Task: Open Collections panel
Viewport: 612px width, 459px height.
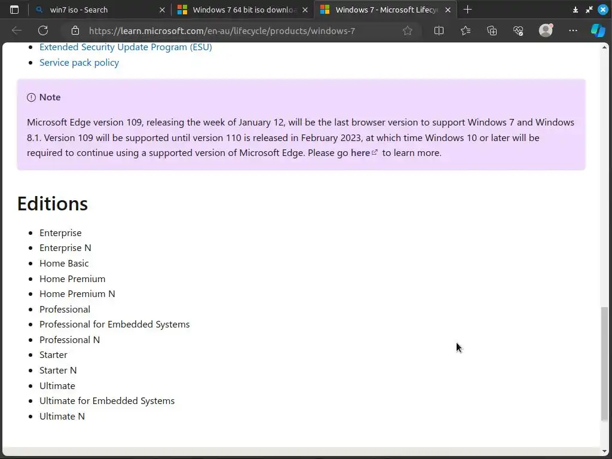Action: coord(492,30)
